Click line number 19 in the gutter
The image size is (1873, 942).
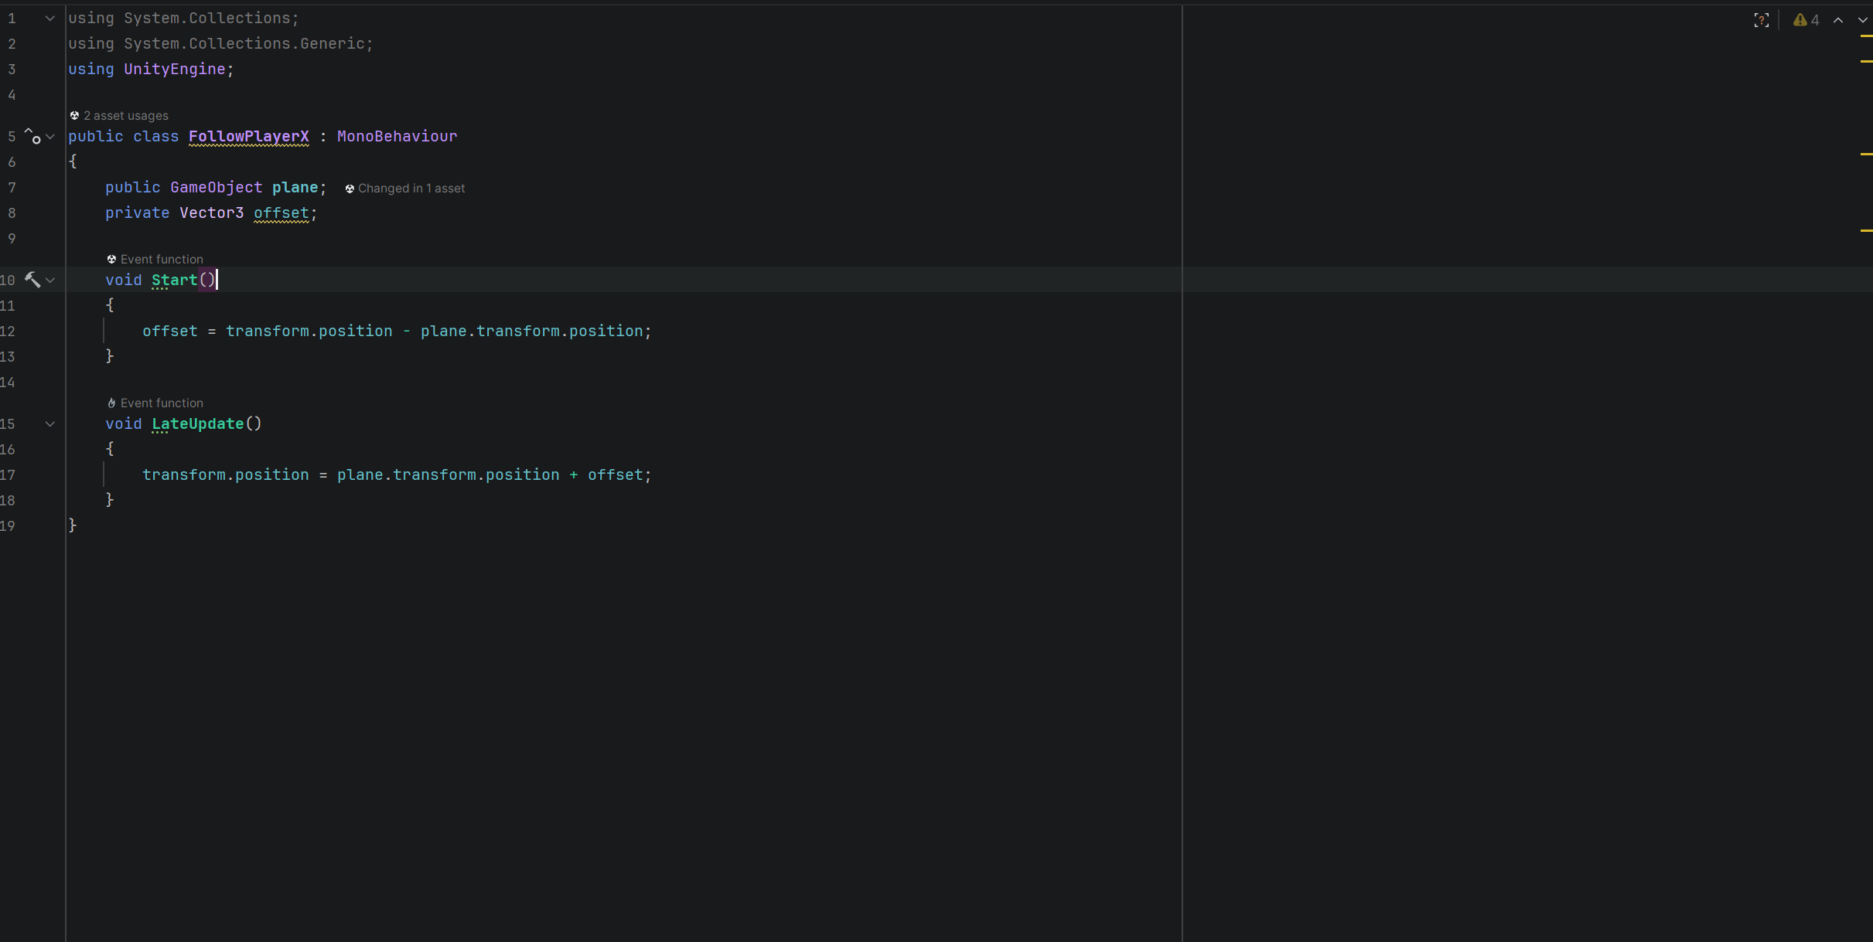(8, 526)
